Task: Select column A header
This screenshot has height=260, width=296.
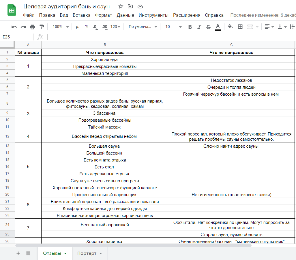Action: coord(28,45)
